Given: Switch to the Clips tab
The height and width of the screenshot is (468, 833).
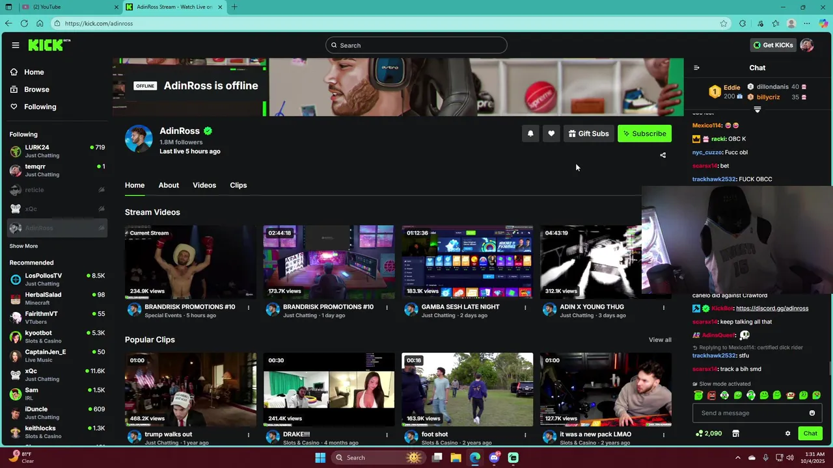Looking at the screenshot, I should 238,185.
